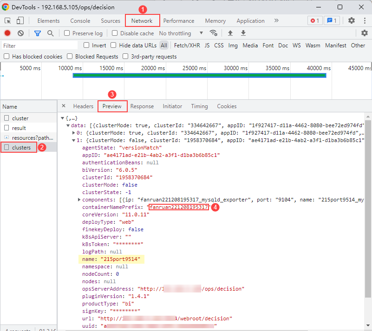The image size is (372, 331).
Task: Stop recording network log red button
Action: pyautogui.click(x=7, y=33)
